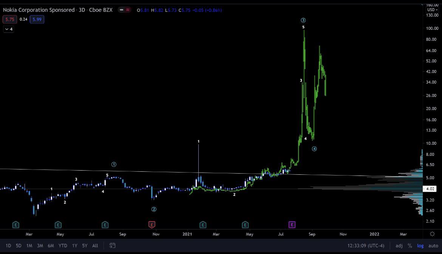The image size is (442, 254).
Task: Click the green earnings E marker under March
Action: click(x=15, y=225)
